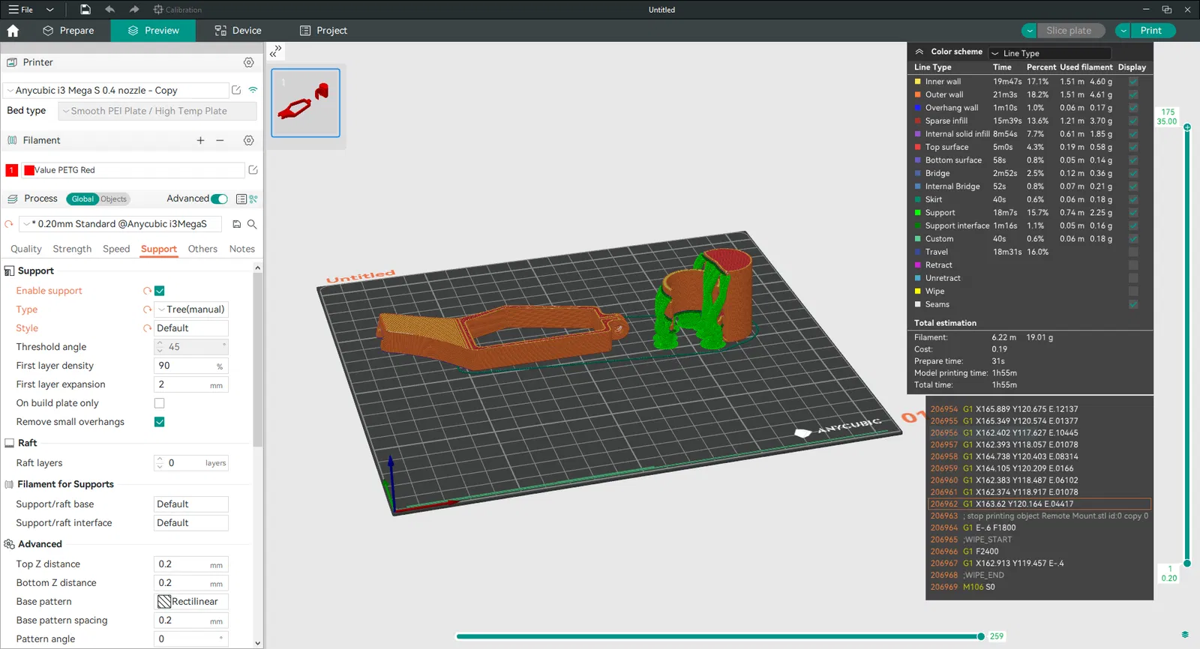Collapse the sidebar with double-arrow icon
Viewport: 1200px width, 649px height.
click(x=275, y=51)
